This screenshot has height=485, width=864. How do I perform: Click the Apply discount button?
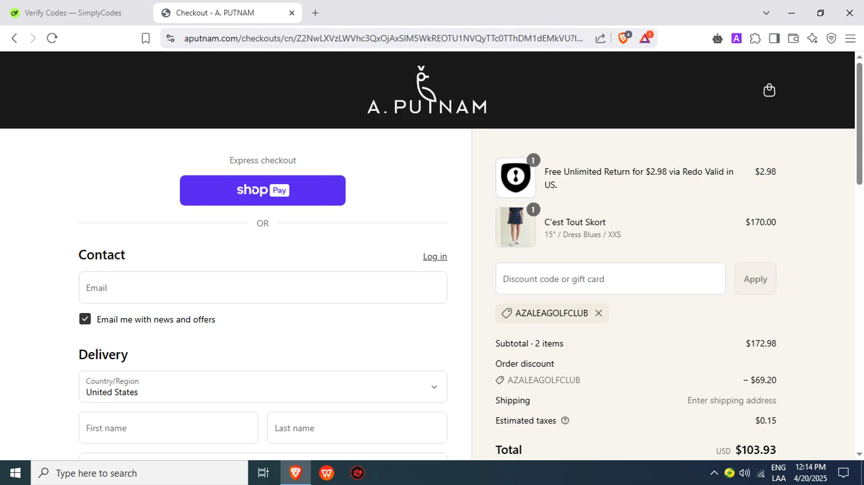coord(755,278)
